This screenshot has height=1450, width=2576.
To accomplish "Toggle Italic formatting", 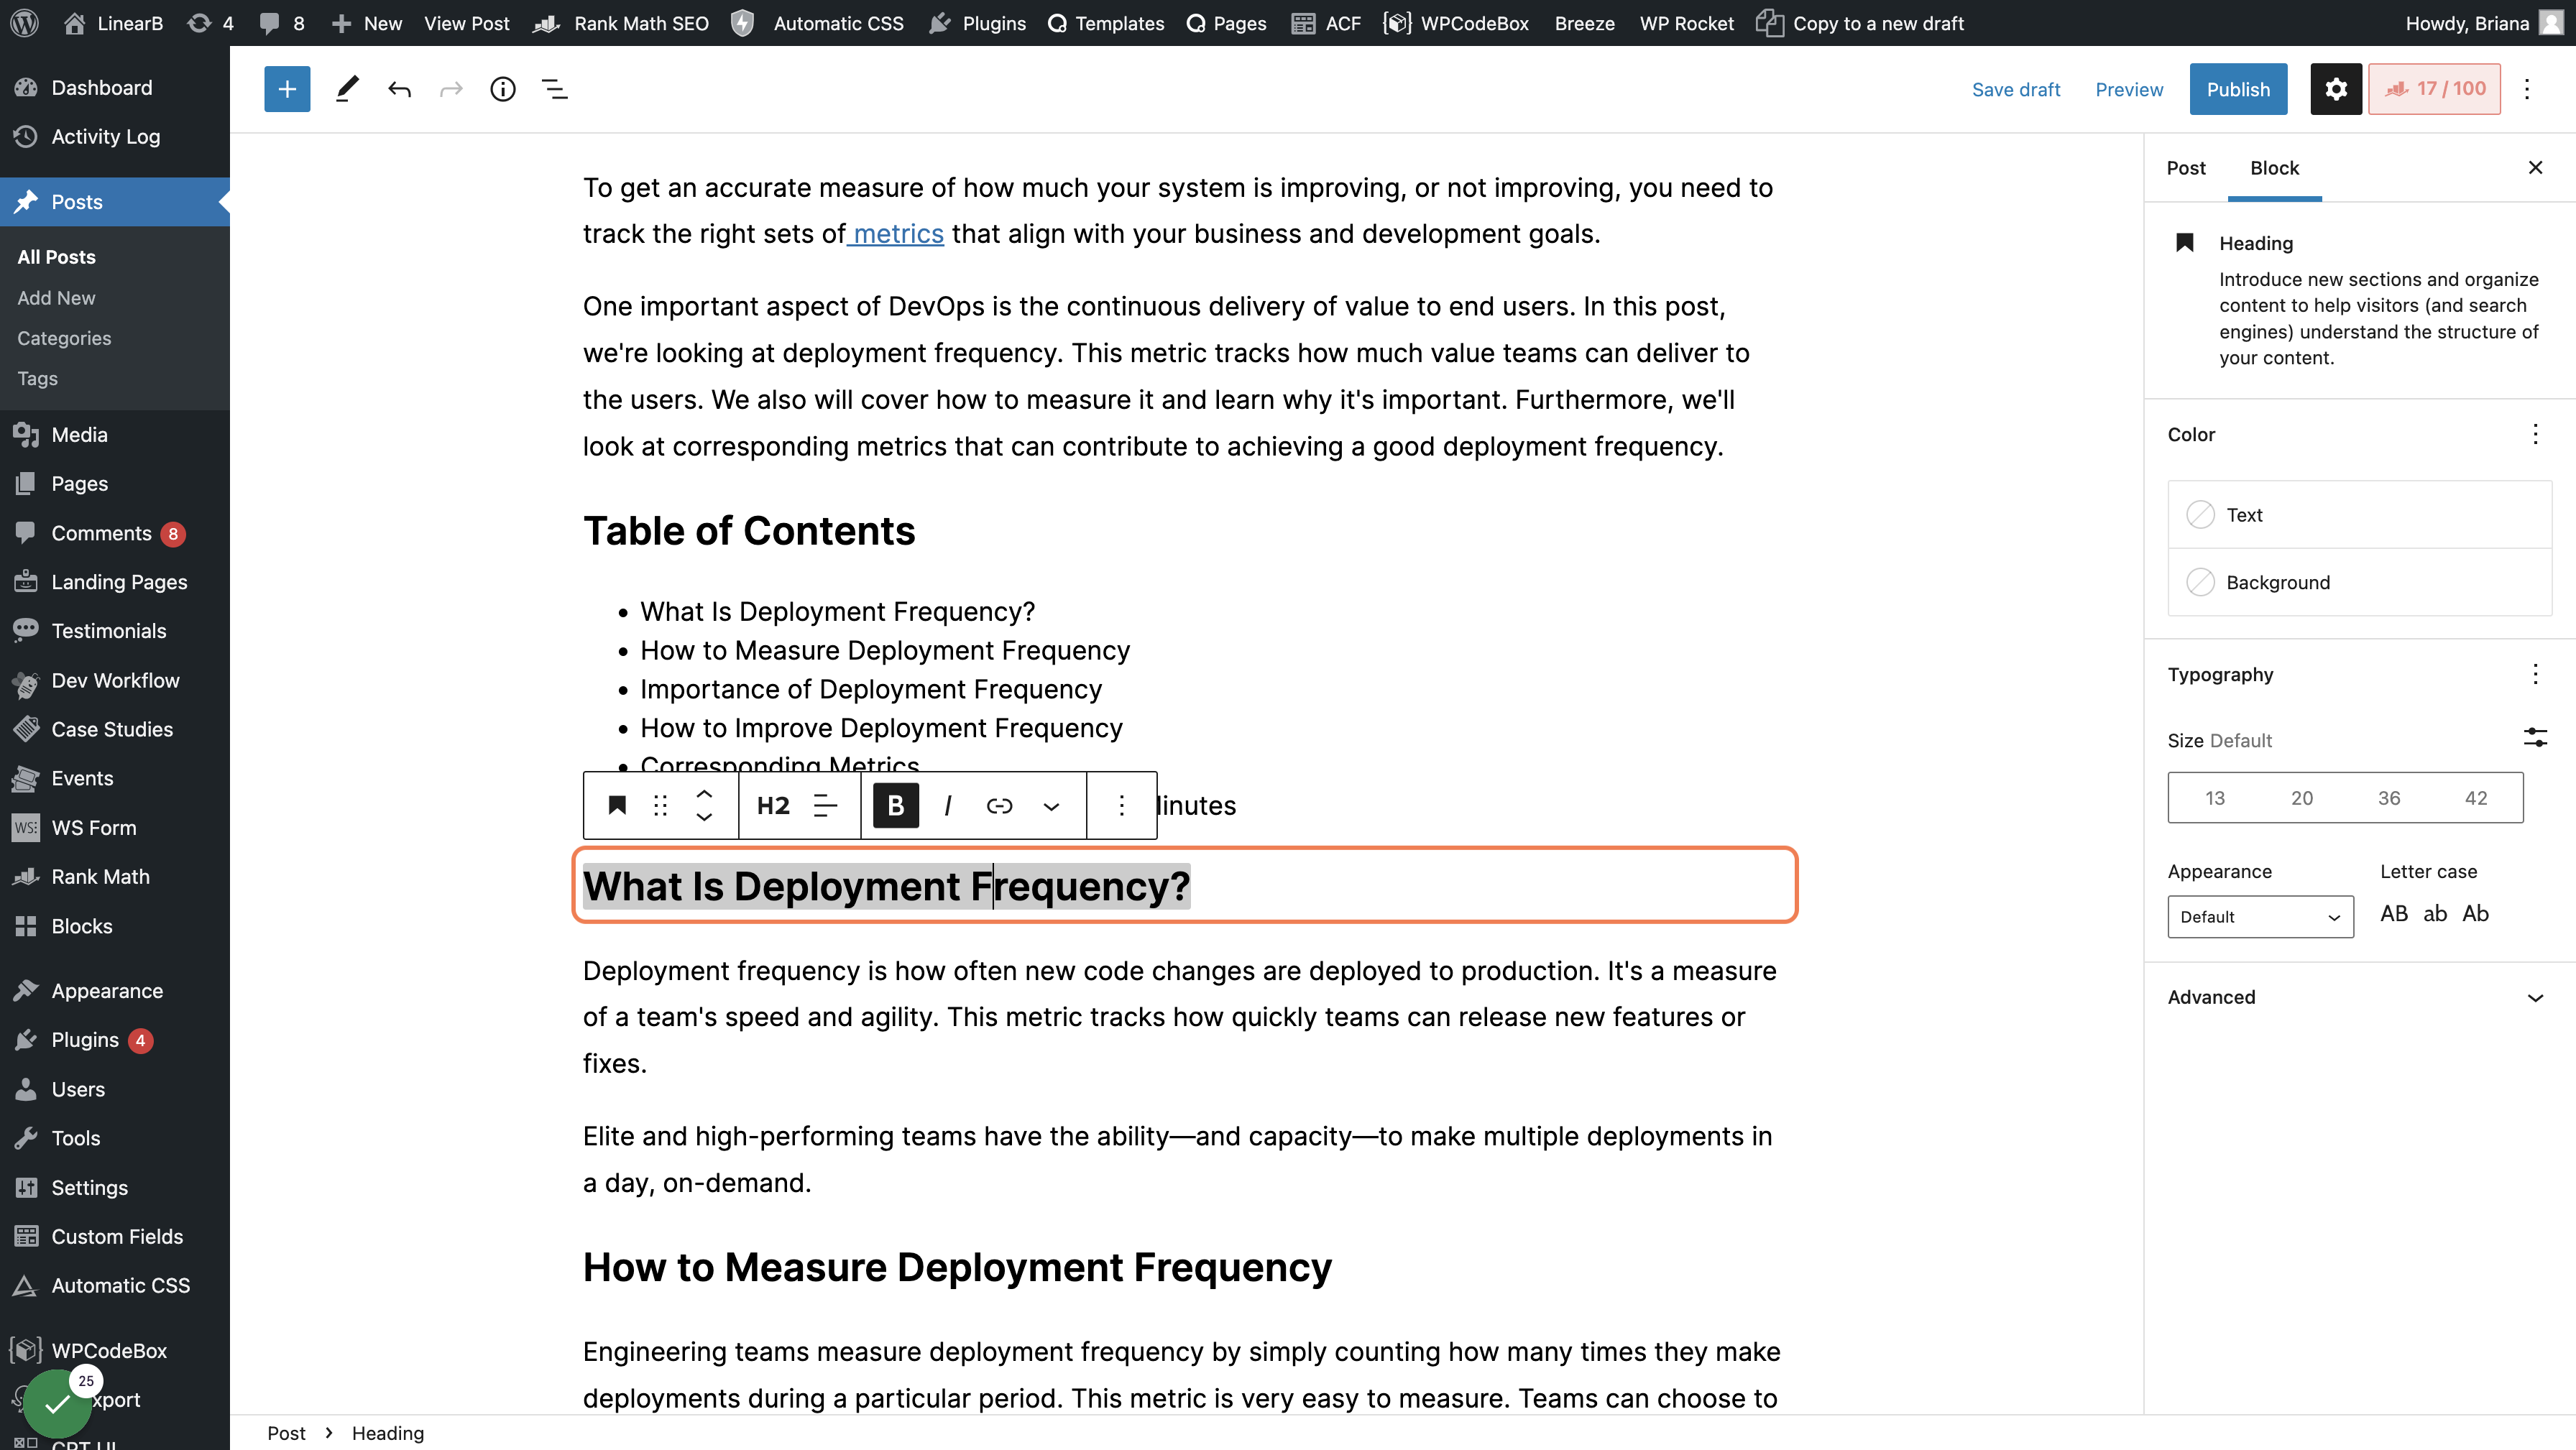I will click(947, 805).
